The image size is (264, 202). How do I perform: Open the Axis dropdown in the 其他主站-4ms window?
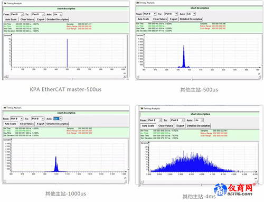coord(199,120)
